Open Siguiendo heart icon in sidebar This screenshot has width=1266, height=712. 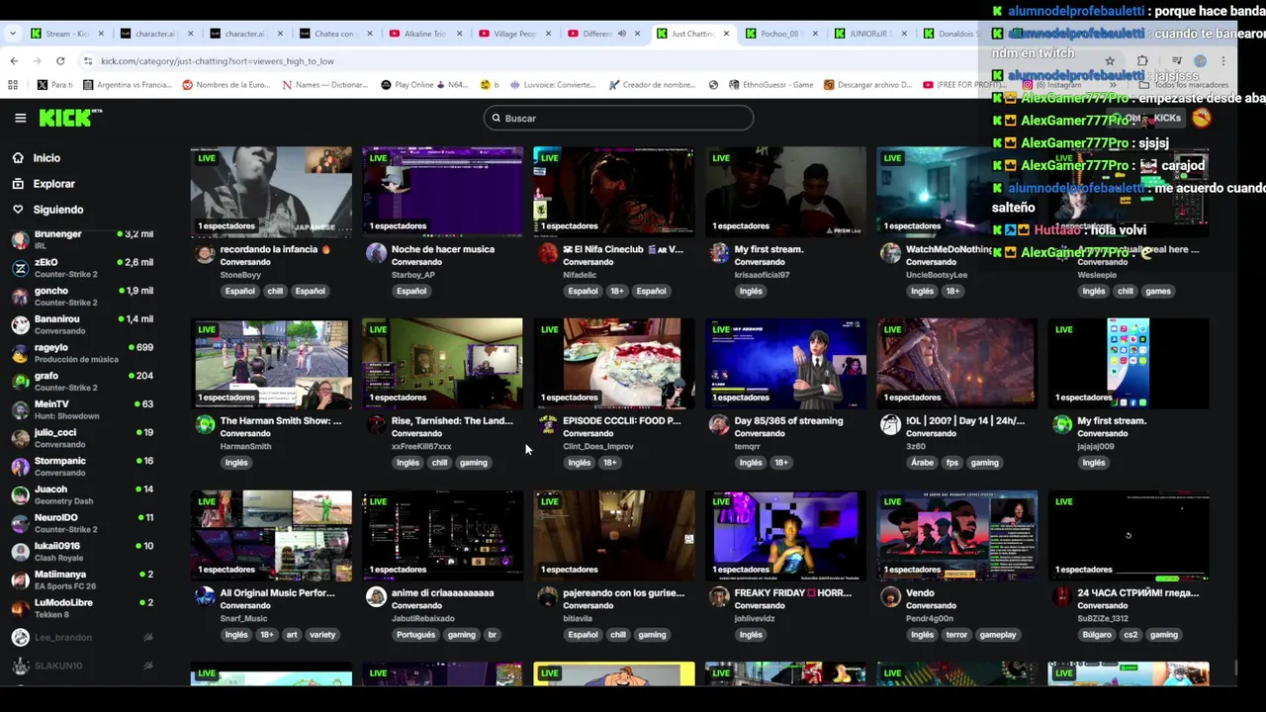pos(18,210)
